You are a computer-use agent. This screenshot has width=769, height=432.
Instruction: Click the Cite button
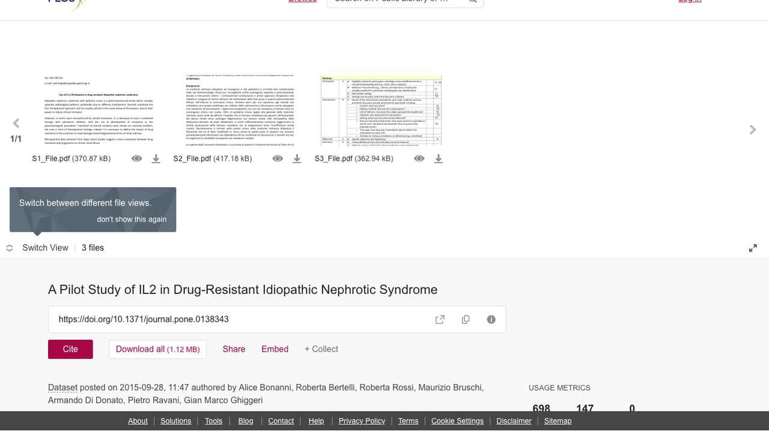point(70,349)
